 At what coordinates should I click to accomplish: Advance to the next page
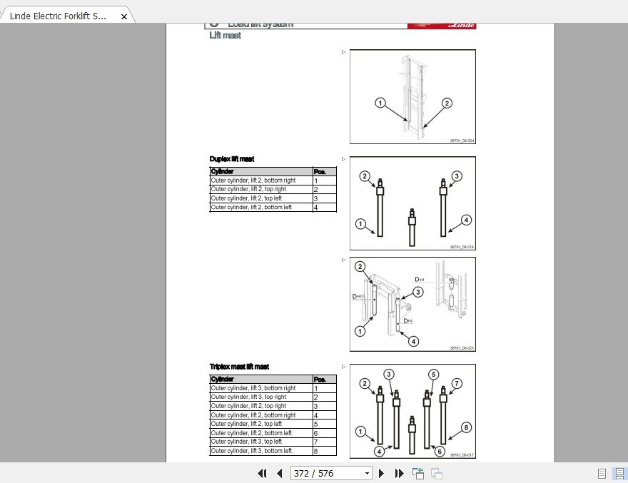click(380, 473)
